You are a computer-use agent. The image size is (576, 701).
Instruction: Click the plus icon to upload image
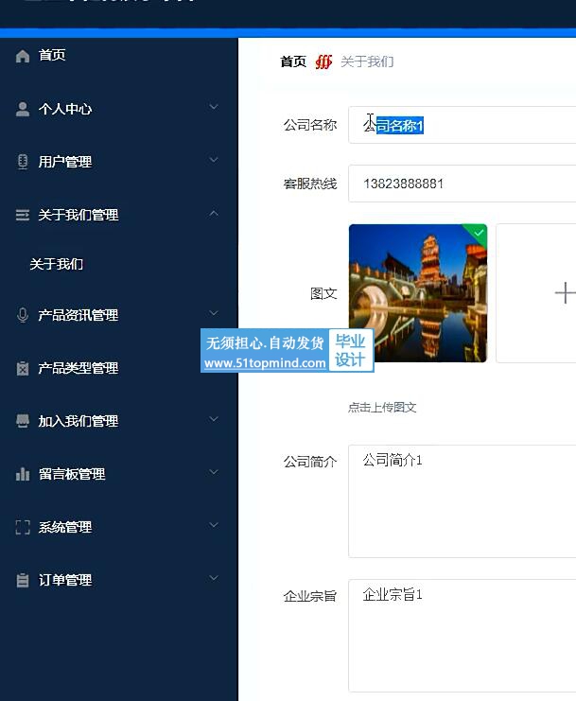565,293
